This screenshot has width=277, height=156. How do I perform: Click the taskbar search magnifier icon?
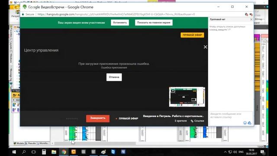point(24,152)
